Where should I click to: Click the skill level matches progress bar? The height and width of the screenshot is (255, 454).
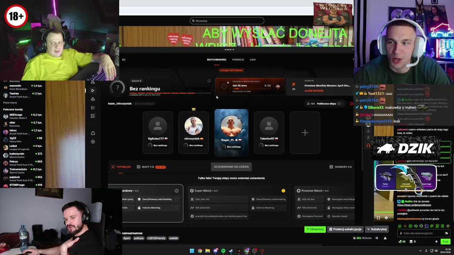click(x=170, y=93)
